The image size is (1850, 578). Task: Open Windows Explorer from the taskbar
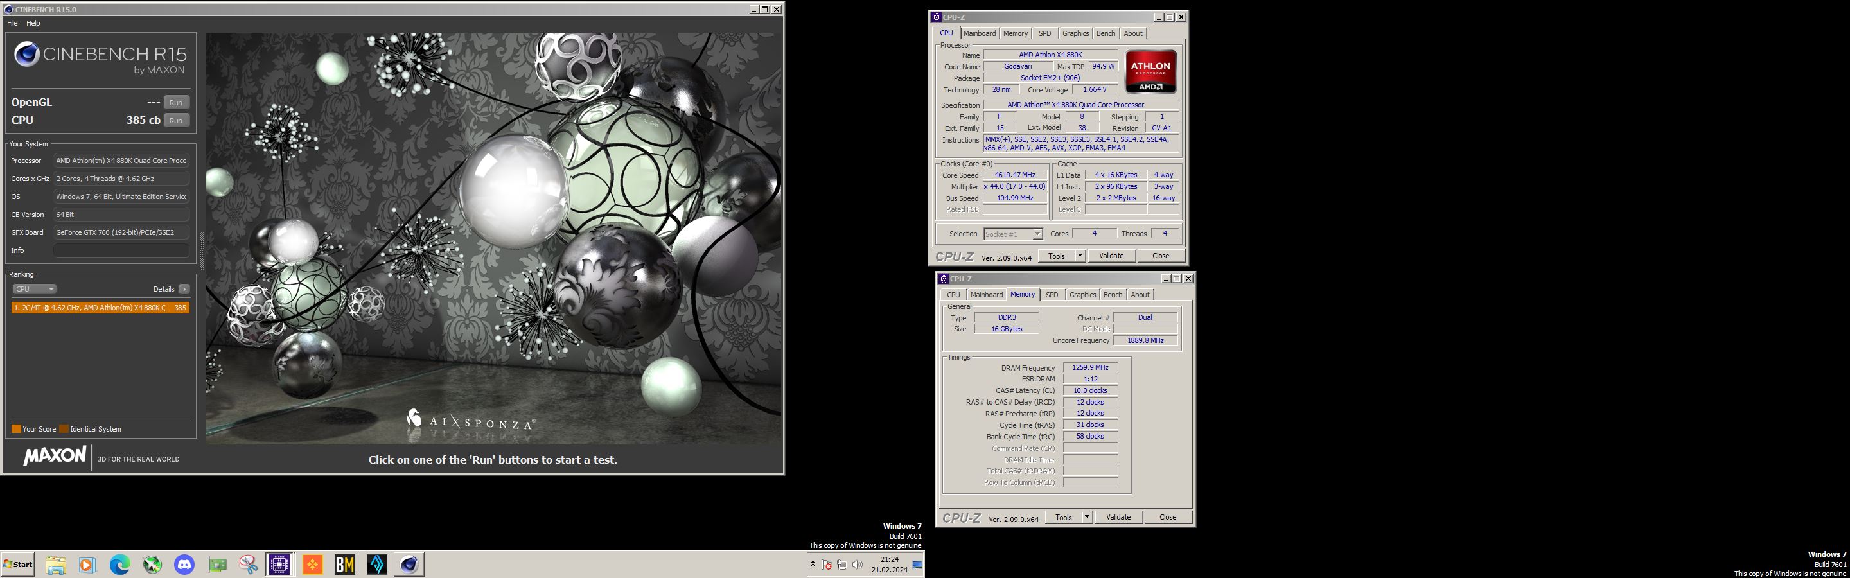click(55, 565)
